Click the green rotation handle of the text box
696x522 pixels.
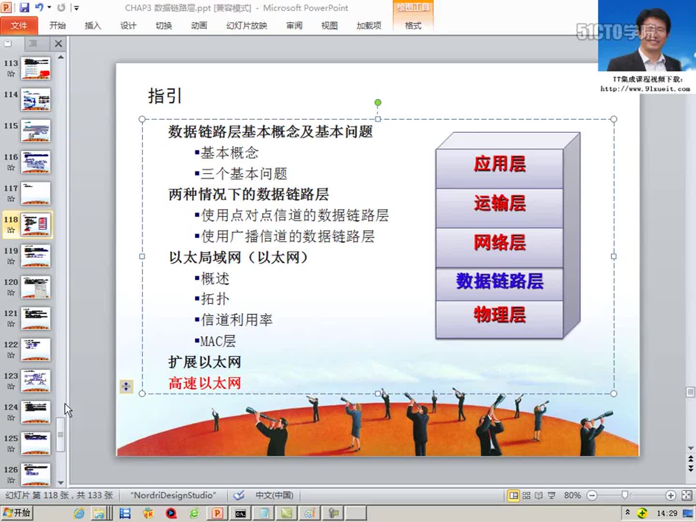click(x=378, y=102)
